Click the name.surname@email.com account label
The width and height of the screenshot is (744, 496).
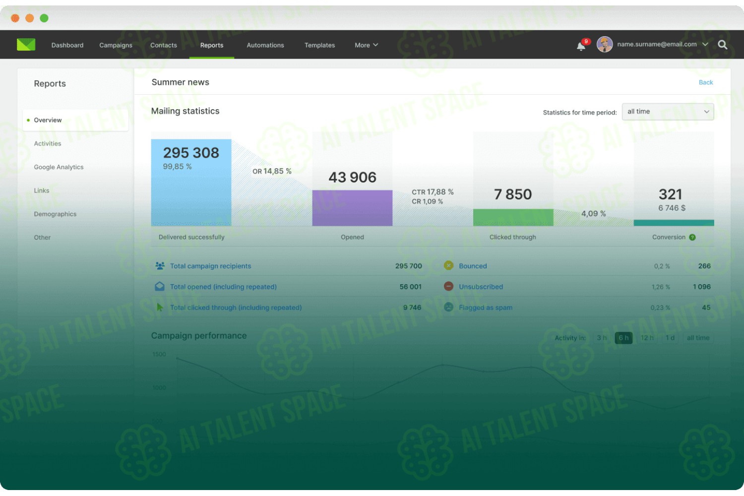tap(657, 44)
